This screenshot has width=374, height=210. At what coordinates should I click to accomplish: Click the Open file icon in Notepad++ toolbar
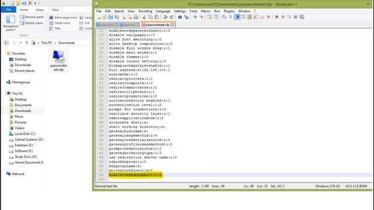coord(104,17)
